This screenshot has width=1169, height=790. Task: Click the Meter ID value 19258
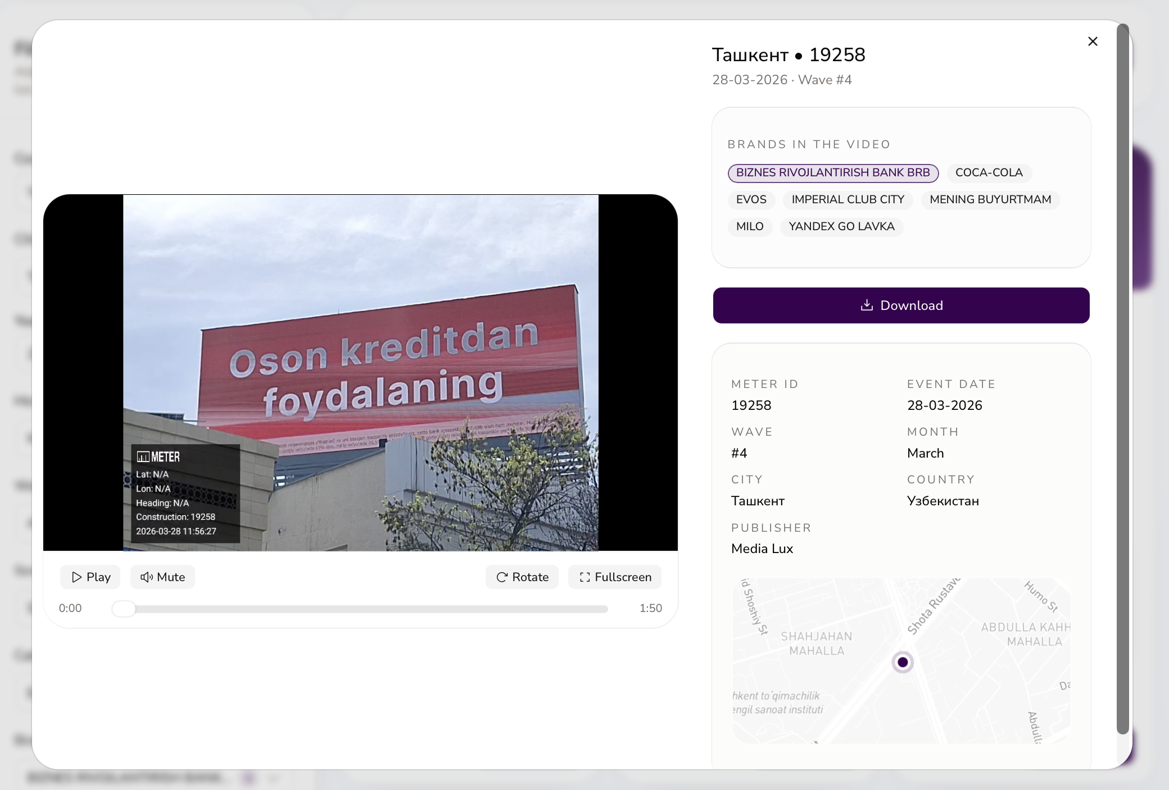751,405
